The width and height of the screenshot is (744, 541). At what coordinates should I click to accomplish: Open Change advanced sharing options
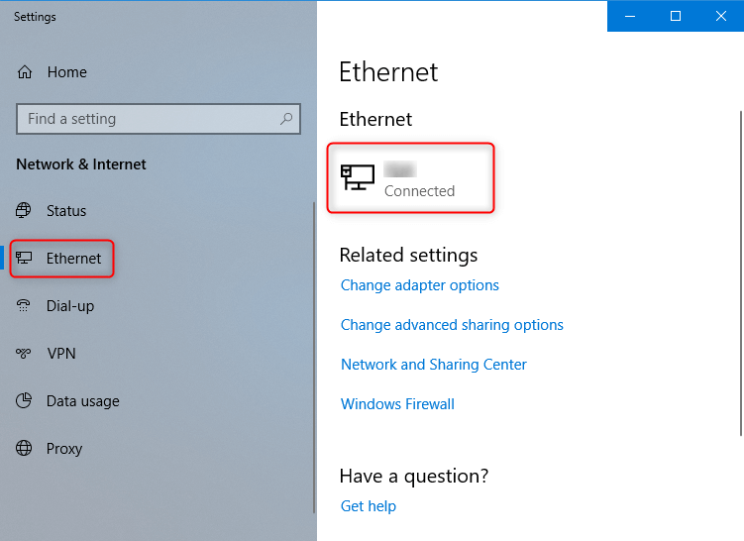click(452, 325)
